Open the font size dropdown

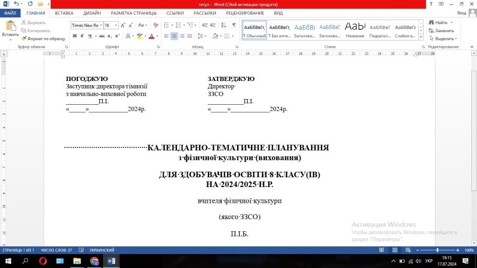pos(116,25)
